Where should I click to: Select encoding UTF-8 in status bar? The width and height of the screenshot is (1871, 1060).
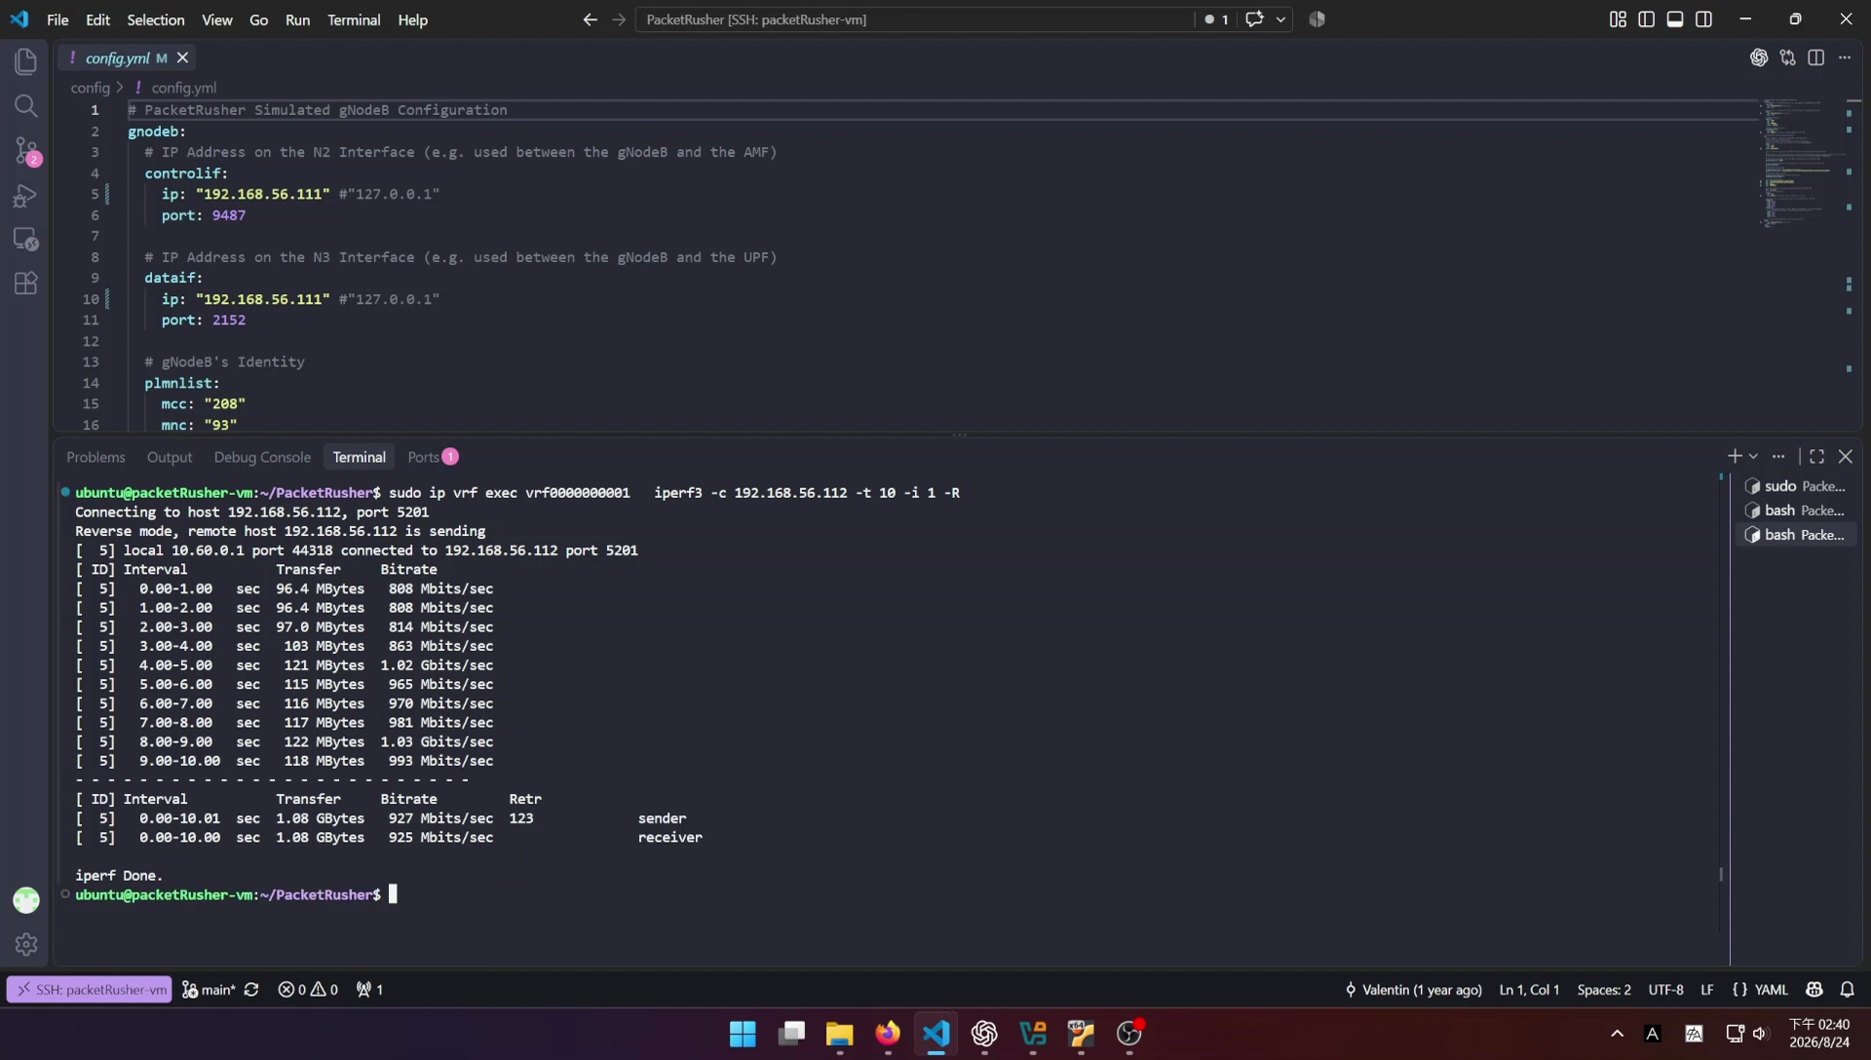pyautogui.click(x=1665, y=990)
